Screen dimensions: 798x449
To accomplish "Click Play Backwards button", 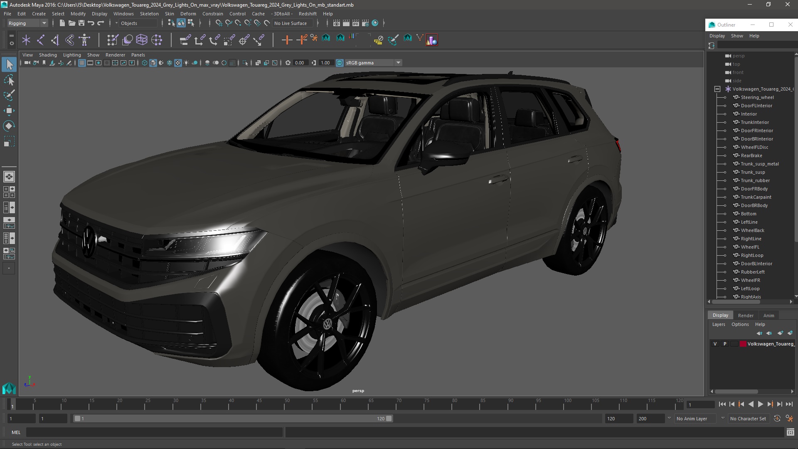I will [x=751, y=404].
